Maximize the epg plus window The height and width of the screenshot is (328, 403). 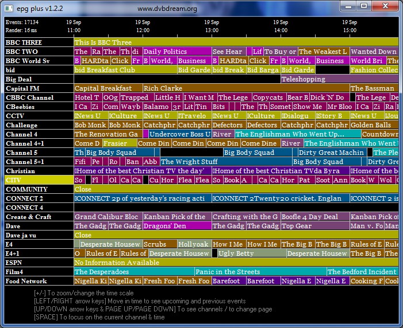pos(364,6)
